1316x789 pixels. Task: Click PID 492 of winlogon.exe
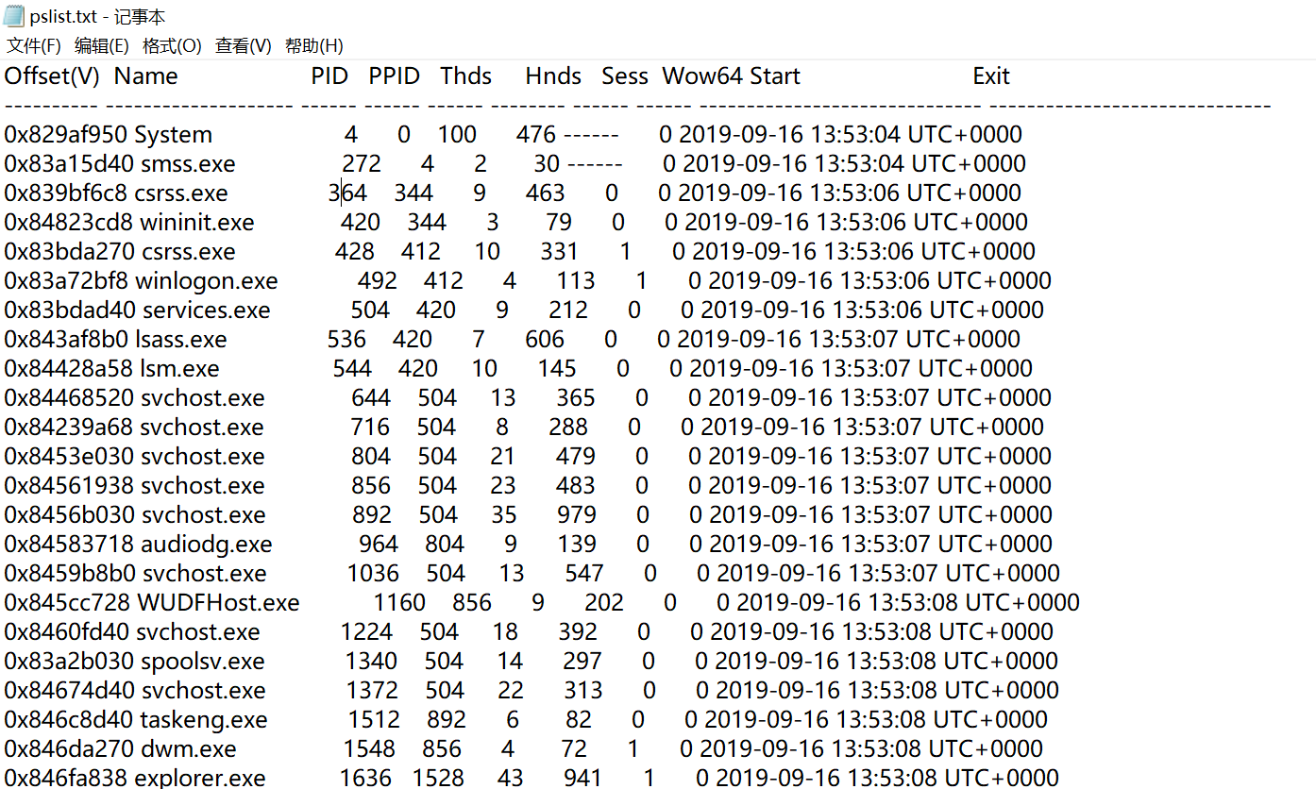point(378,281)
